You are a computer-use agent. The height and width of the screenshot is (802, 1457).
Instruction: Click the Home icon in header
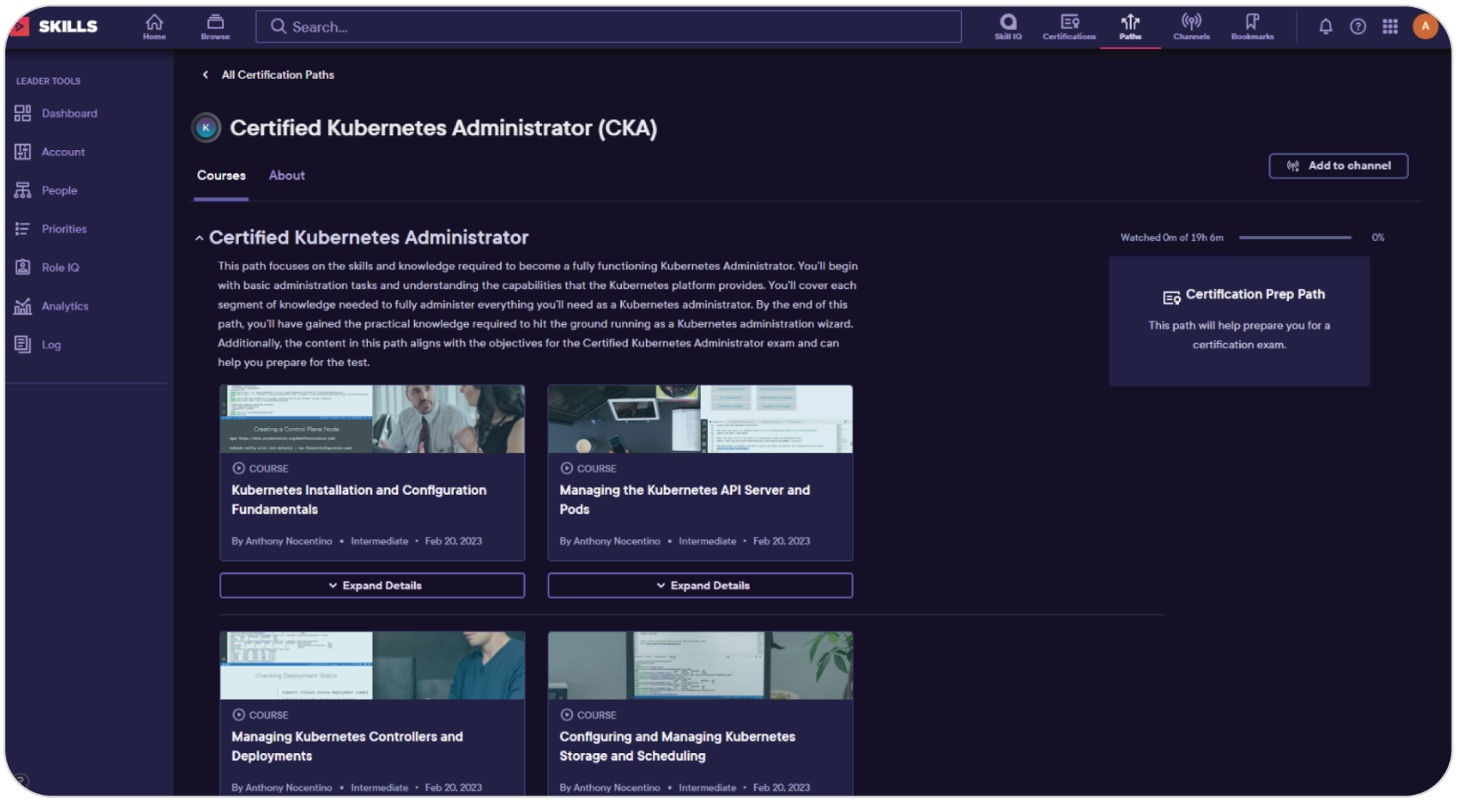[154, 26]
